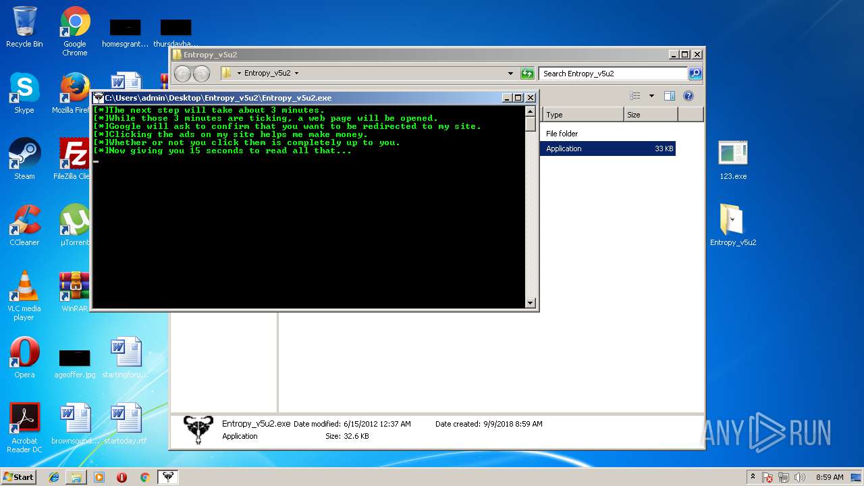Show hidden system tray icons

tap(753, 477)
